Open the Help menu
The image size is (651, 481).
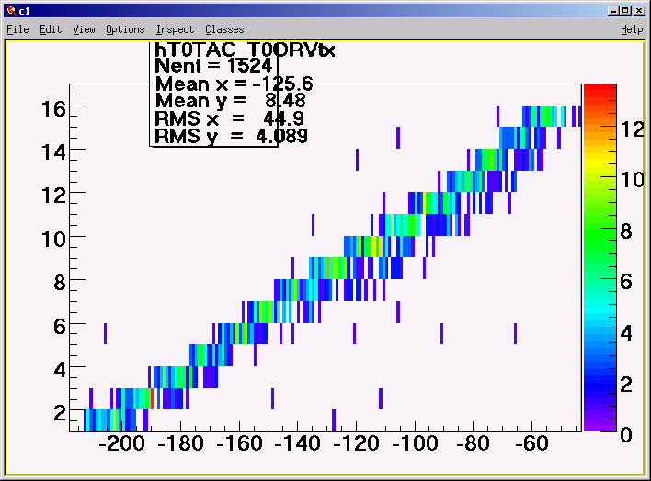point(632,29)
